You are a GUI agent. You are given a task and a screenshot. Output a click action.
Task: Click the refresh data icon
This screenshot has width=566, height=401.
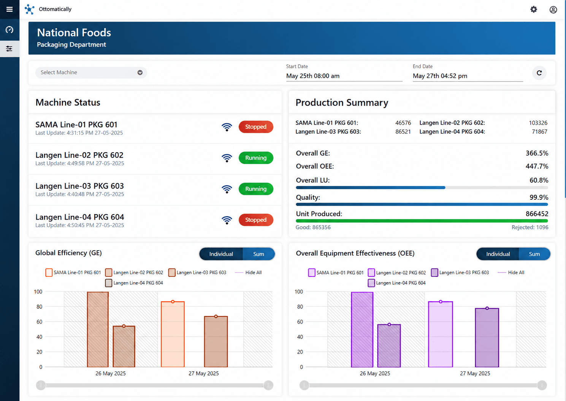coord(539,73)
